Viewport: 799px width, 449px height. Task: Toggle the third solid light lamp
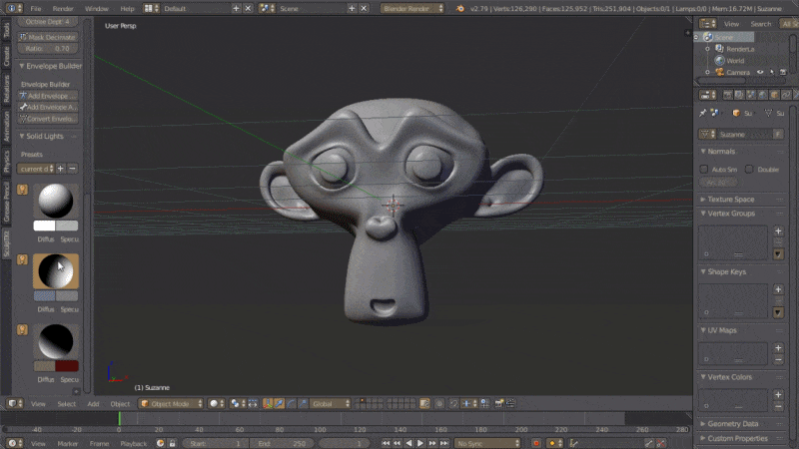pos(22,330)
